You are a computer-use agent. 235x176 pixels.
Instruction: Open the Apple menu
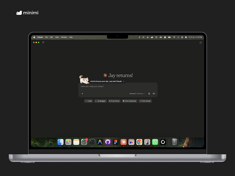[x=34, y=37]
